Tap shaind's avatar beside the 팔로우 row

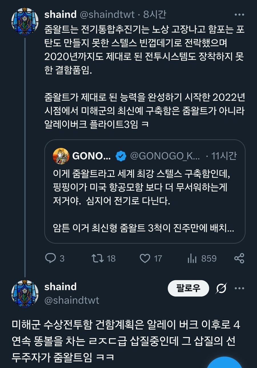(x=25, y=293)
